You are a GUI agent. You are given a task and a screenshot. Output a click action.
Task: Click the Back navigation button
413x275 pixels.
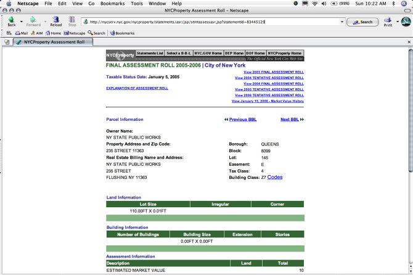[12, 22]
